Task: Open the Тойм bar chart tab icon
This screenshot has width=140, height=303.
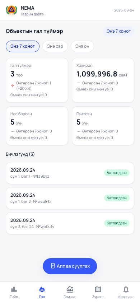Action: 14,289
